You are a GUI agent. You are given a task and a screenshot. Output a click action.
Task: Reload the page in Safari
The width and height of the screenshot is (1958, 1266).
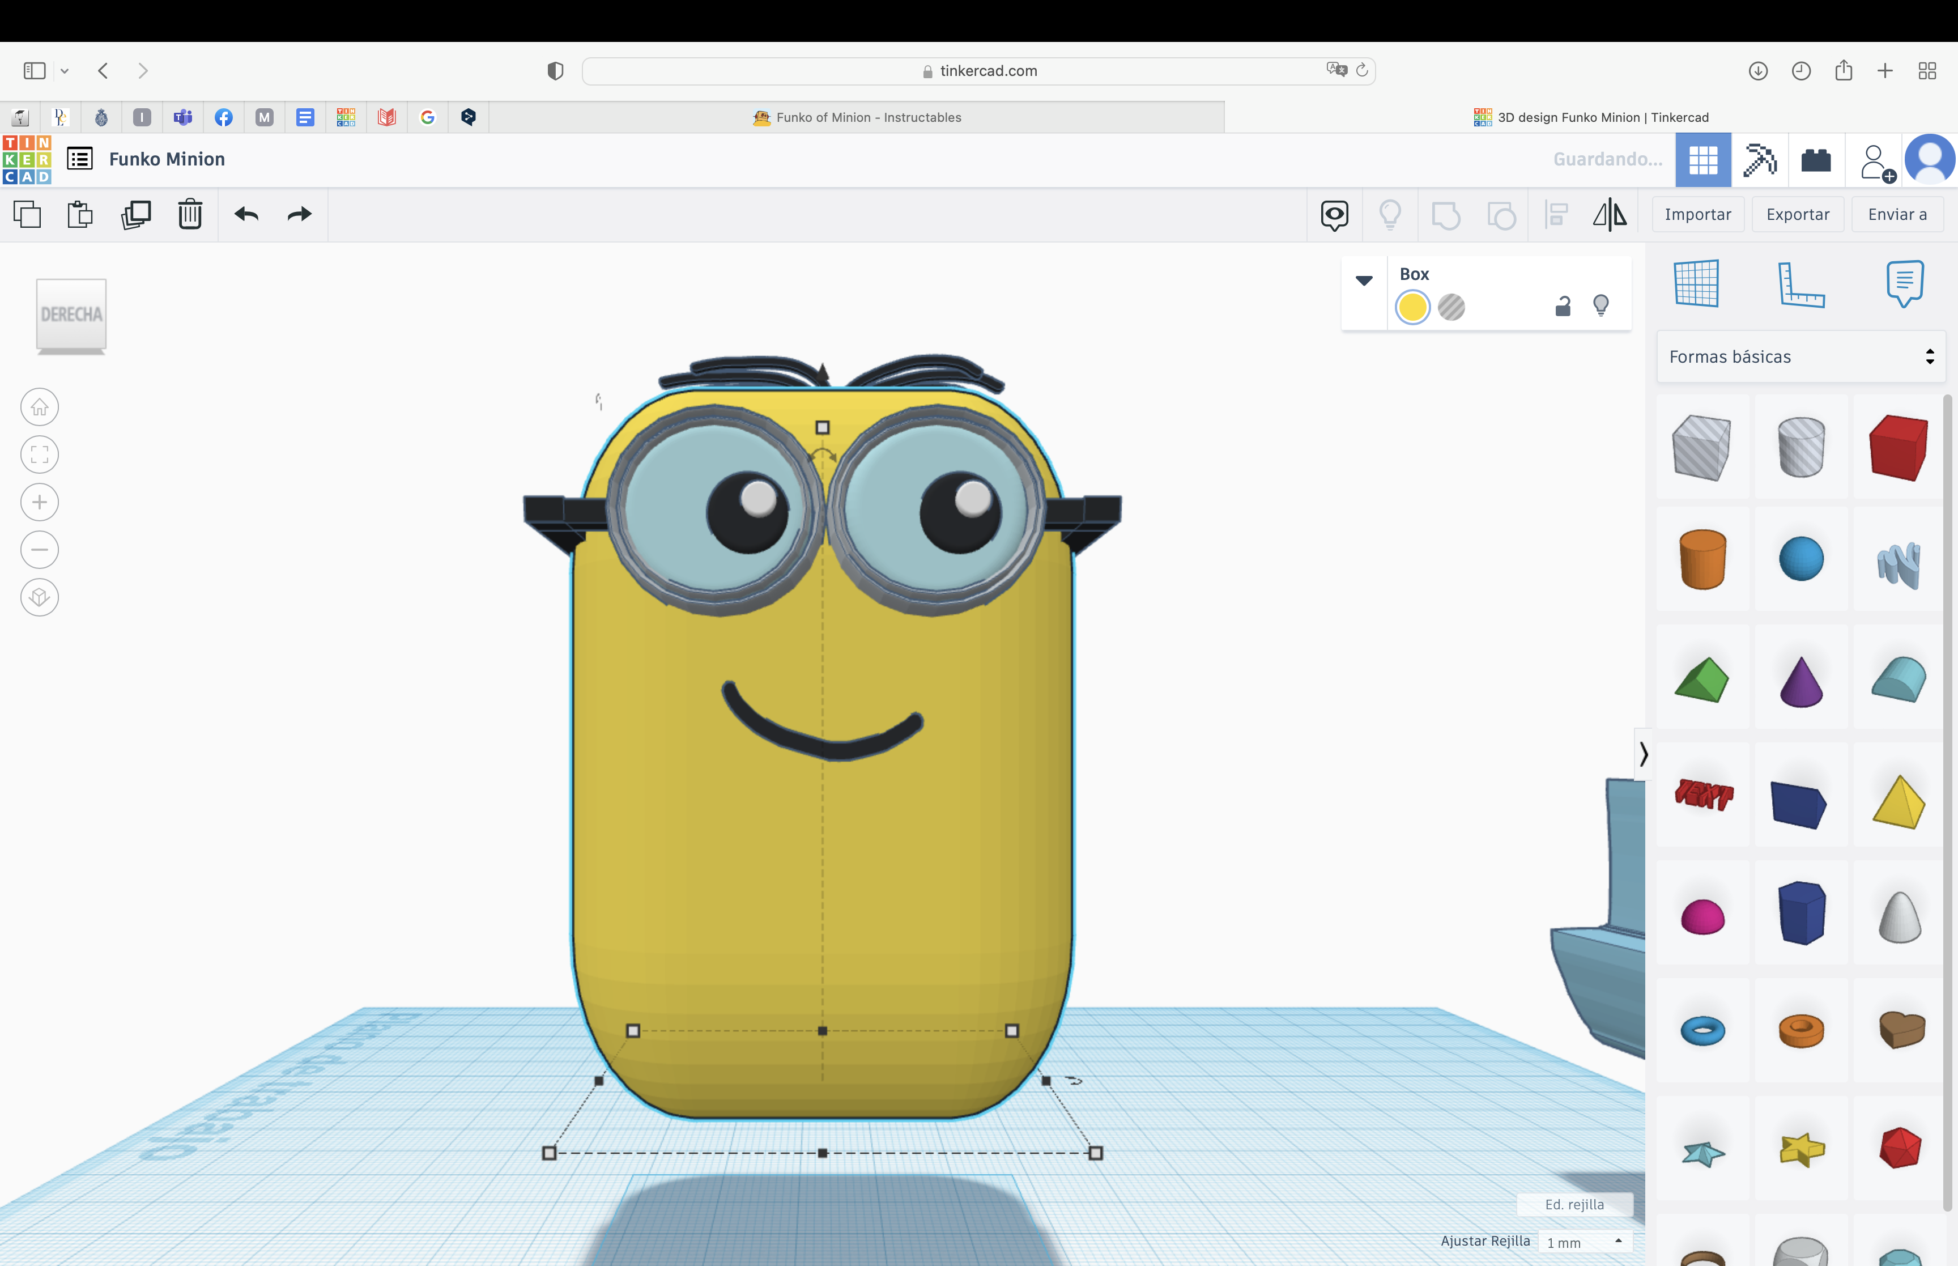click(1361, 70)
